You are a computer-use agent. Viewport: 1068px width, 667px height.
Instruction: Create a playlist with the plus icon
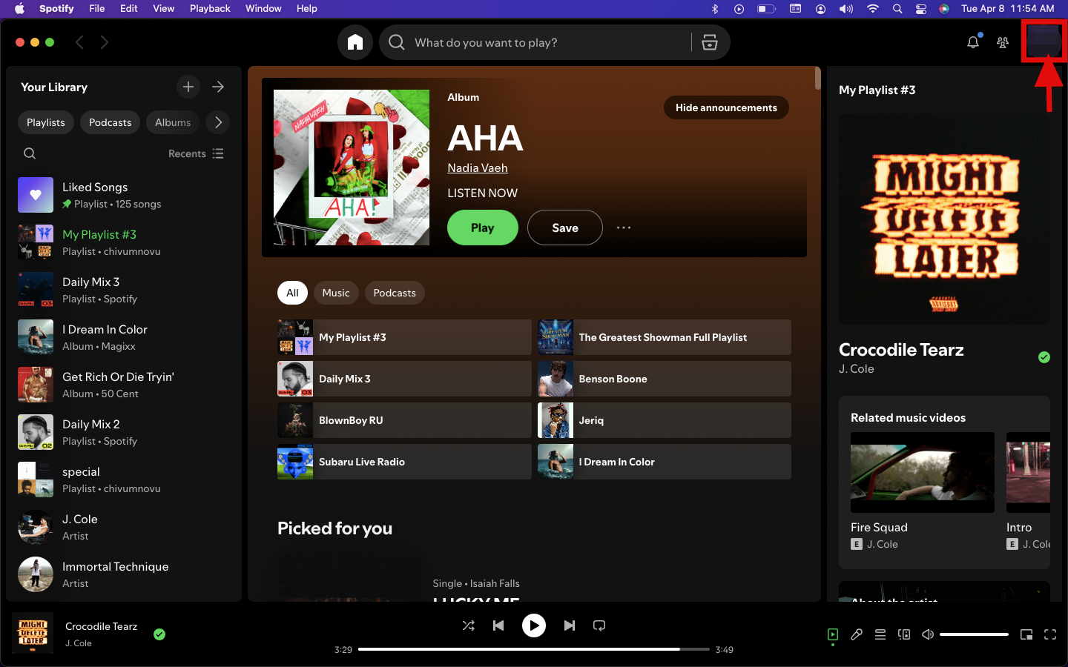pyautogui.click(x=188, y=87)
